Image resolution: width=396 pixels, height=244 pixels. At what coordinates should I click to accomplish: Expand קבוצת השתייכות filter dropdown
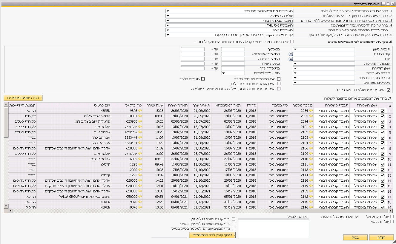pos(295,64)
